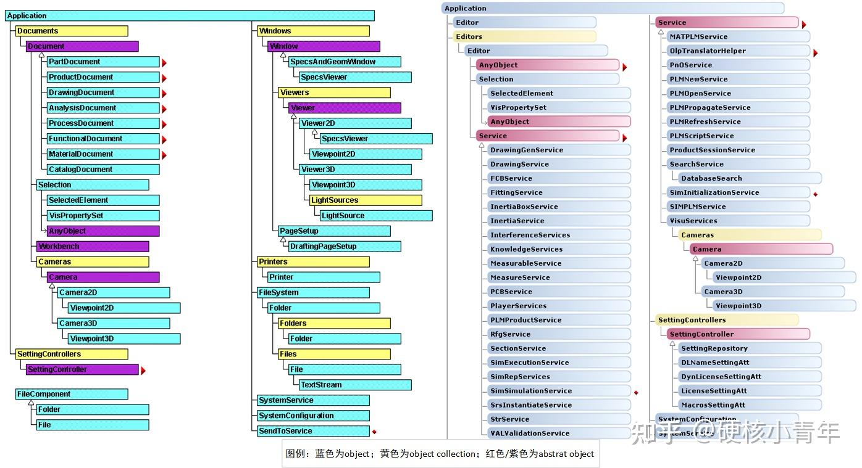Select the Viewer2D box
This screenshot has height=468, width=862.
[x=355, y=123]
